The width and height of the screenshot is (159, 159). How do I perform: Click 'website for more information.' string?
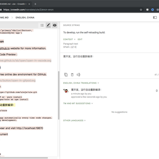coord(28,48)
